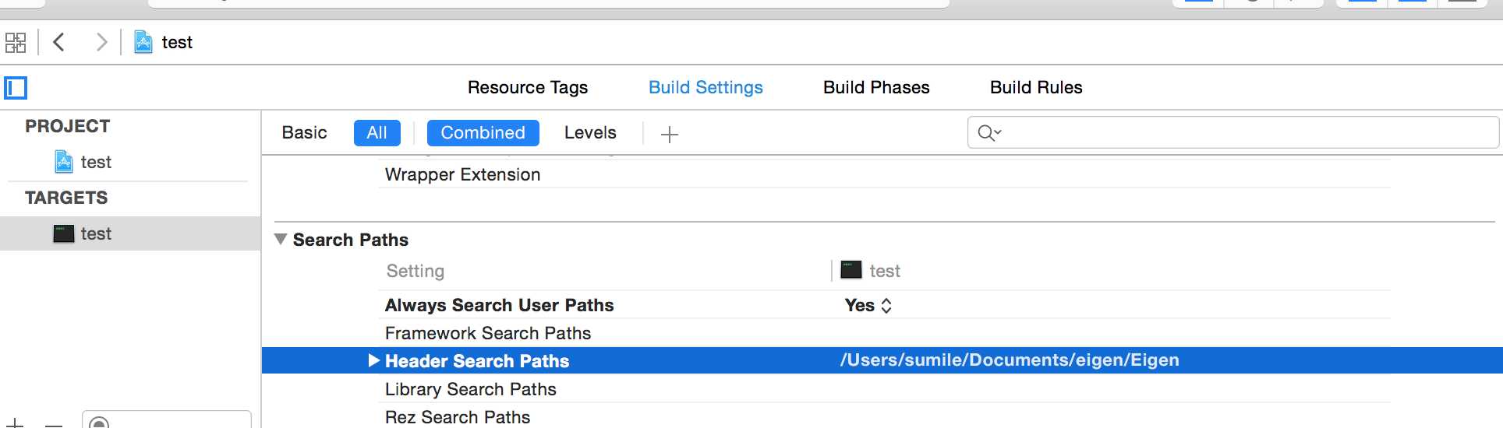Add a build setting with plus
The height and width of the screenshot is (428, 1503).
pyautogui.click(x=670, y=135)
